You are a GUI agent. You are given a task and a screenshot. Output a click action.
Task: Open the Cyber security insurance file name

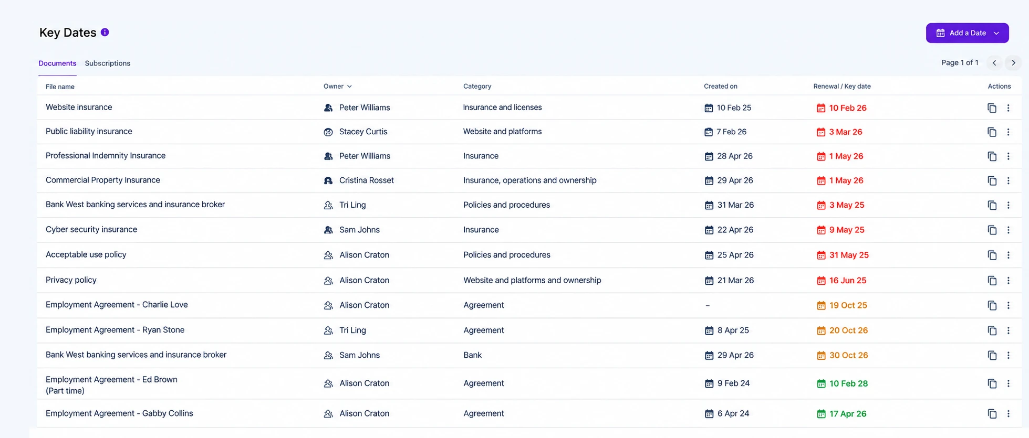coord(91,229)
